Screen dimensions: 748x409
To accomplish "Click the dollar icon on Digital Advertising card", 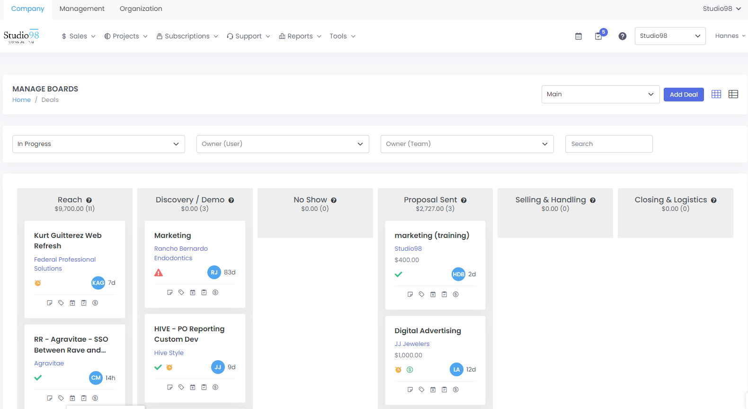I will [x=455, y=390].
